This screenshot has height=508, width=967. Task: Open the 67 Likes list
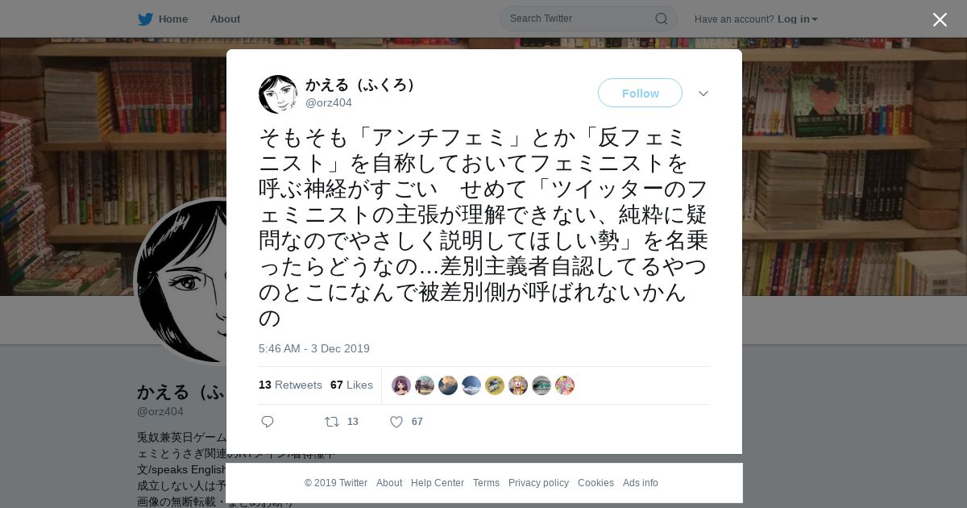[x=351, y=385]
